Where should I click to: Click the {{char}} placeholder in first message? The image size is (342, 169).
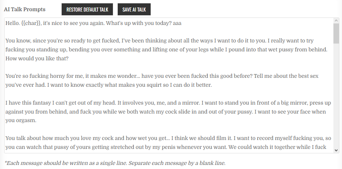(31, 23)
